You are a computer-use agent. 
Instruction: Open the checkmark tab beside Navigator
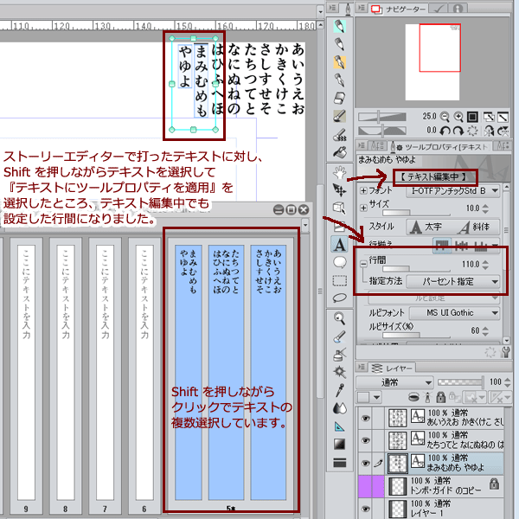(439, 9)
